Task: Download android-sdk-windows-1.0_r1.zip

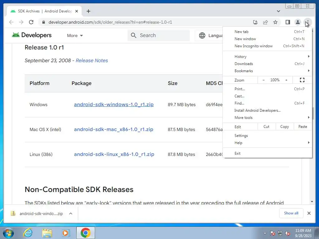Action: [x=114, y=105]
